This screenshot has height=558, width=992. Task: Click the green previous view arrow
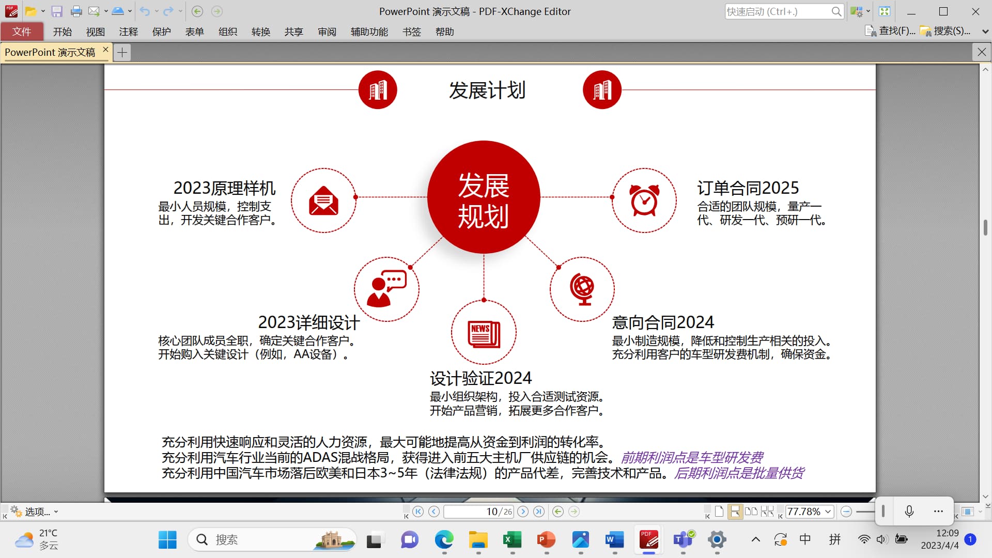[557, 512]
